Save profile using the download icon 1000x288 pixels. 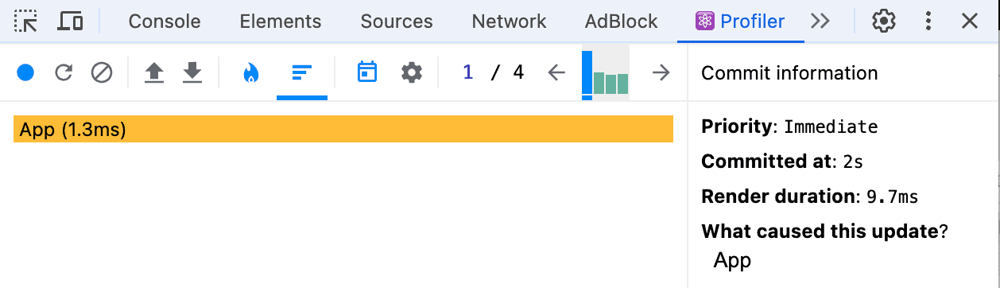tap(192, 73)
